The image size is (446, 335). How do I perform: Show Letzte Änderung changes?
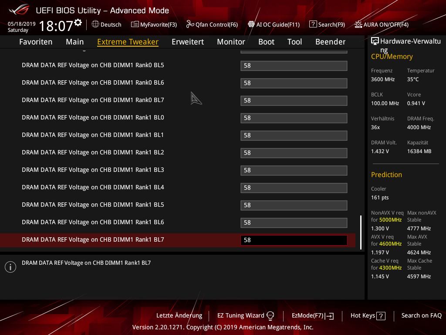click(179, 316)
